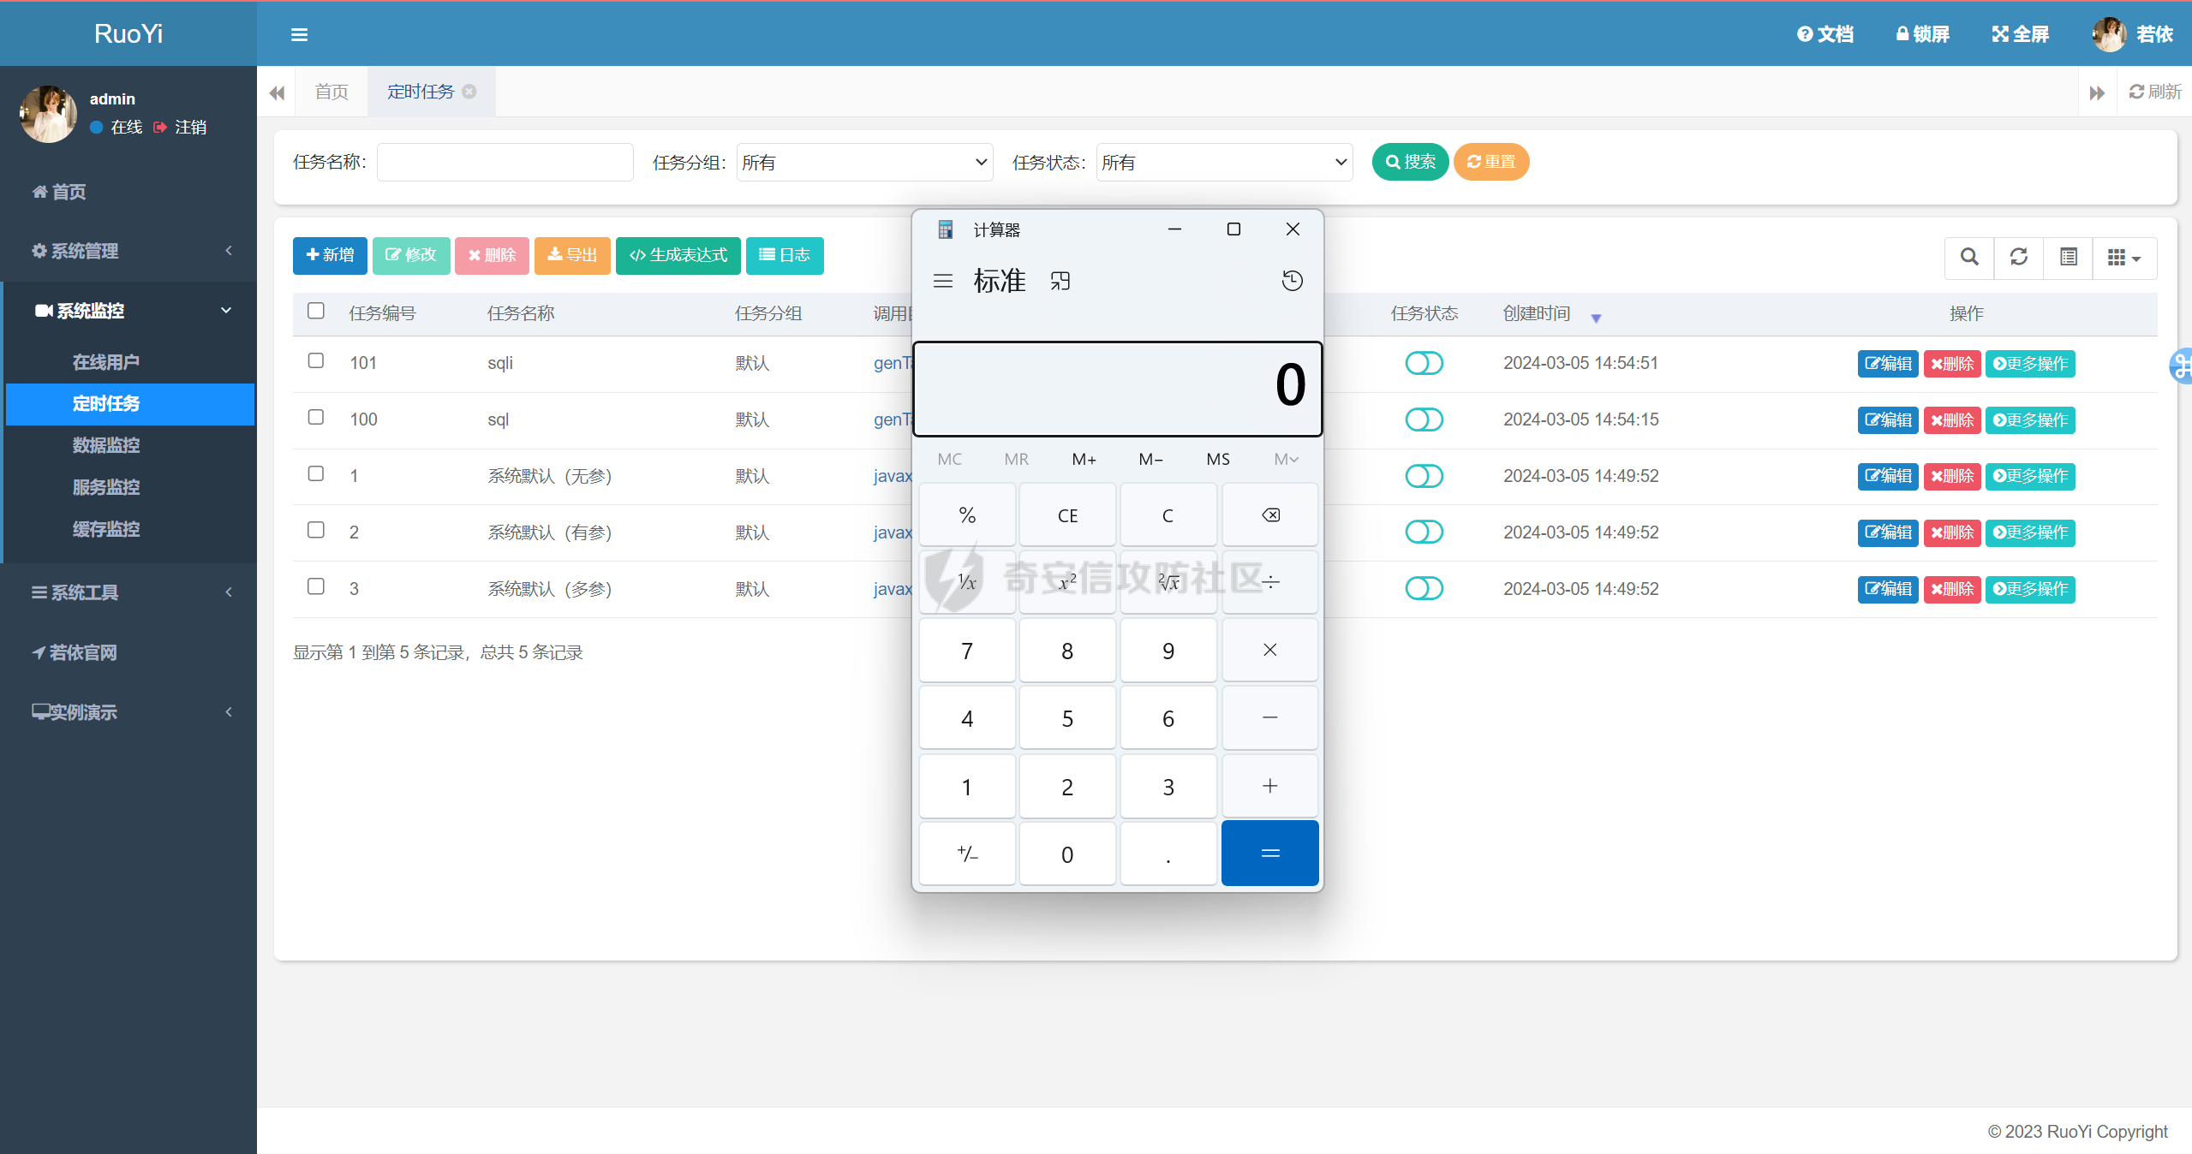
Task: Click the 生成表达式 button
Action: [x=678, y=255]
